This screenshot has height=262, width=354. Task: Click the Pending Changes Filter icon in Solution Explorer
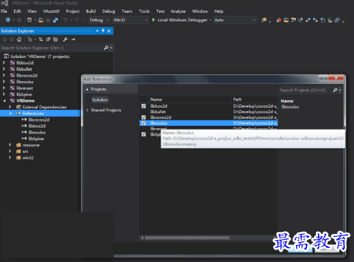point(30,39)
